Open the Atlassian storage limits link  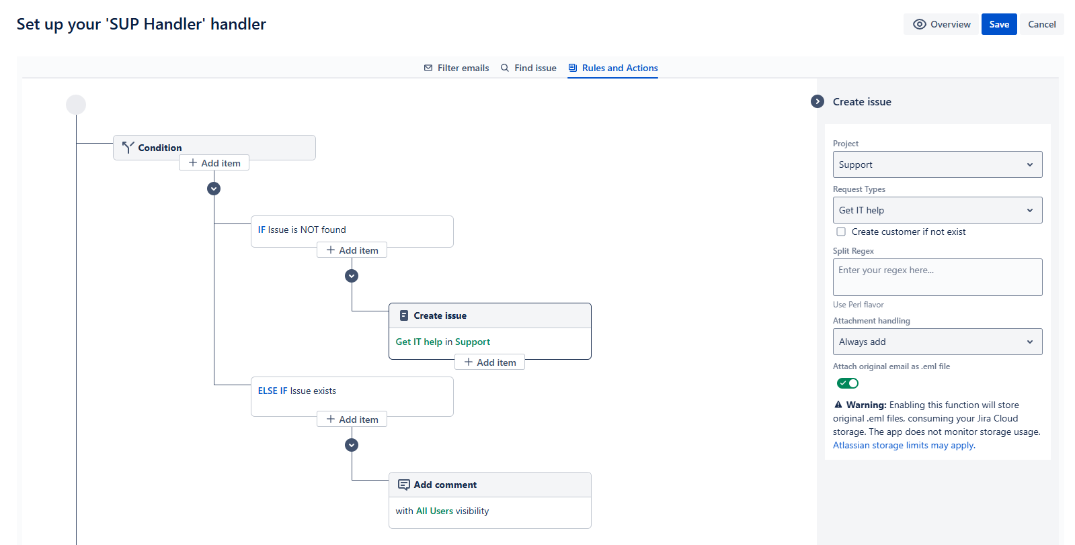[x=904, y=445]
